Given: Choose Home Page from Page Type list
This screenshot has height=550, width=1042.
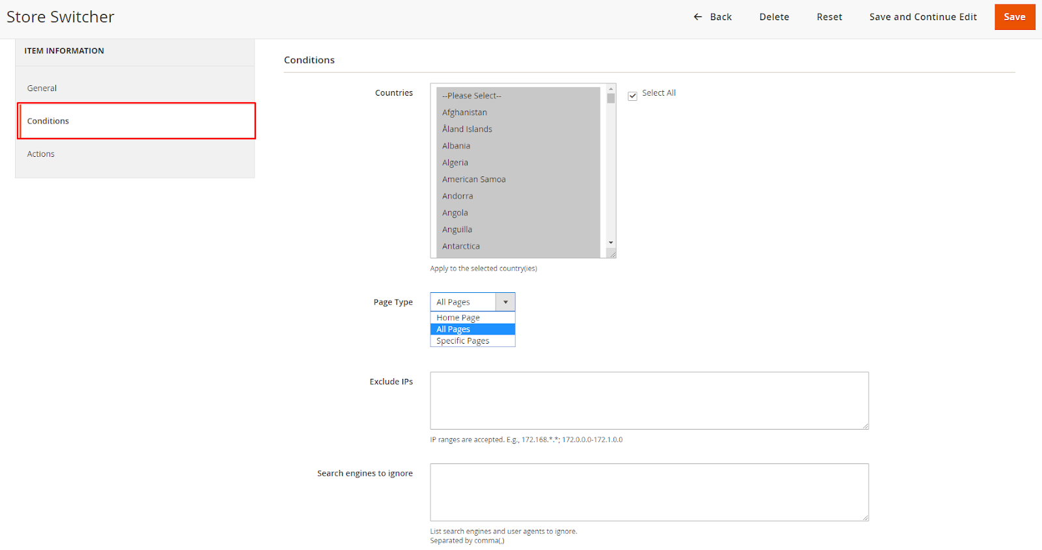Looking at the screenshot, I should (458, 318).
